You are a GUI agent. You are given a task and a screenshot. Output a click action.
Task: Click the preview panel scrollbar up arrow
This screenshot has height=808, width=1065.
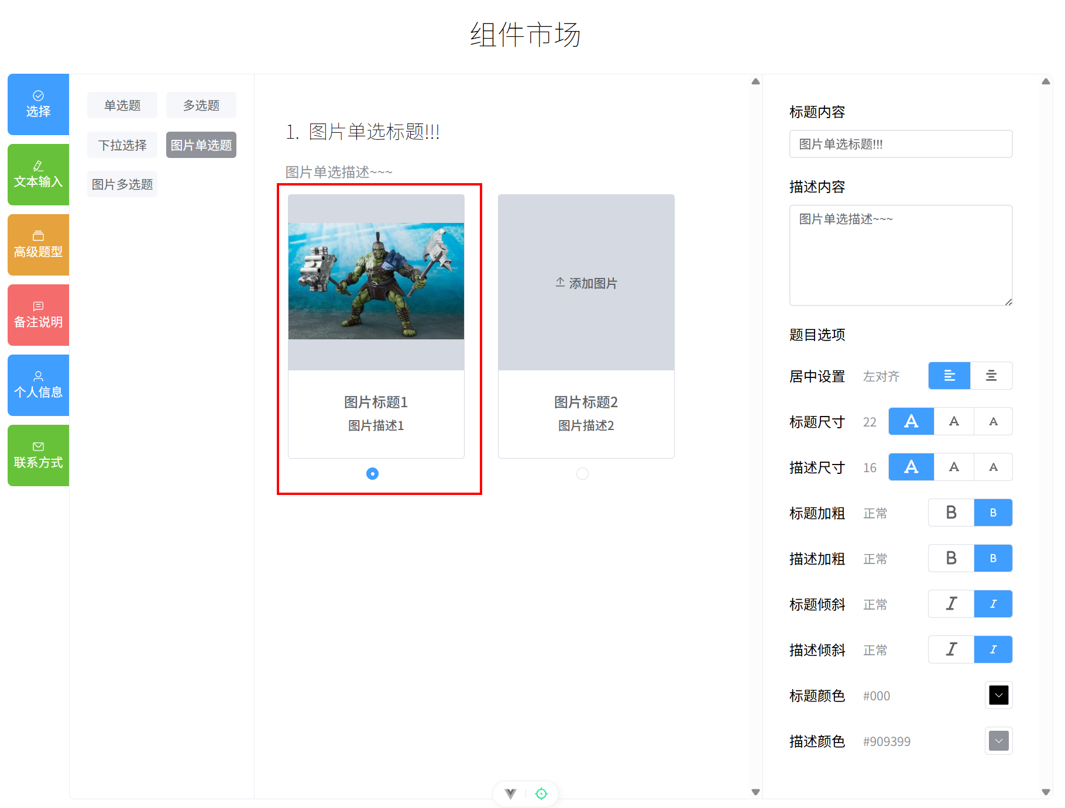pyautogui.click(x=755, y=81)
